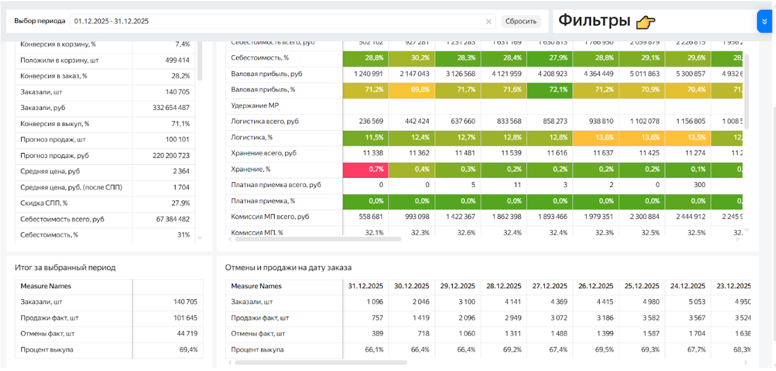Click the pointing hand icon beside Фильтры
This screenshot has height=371, width=776.
pos(646,22)
